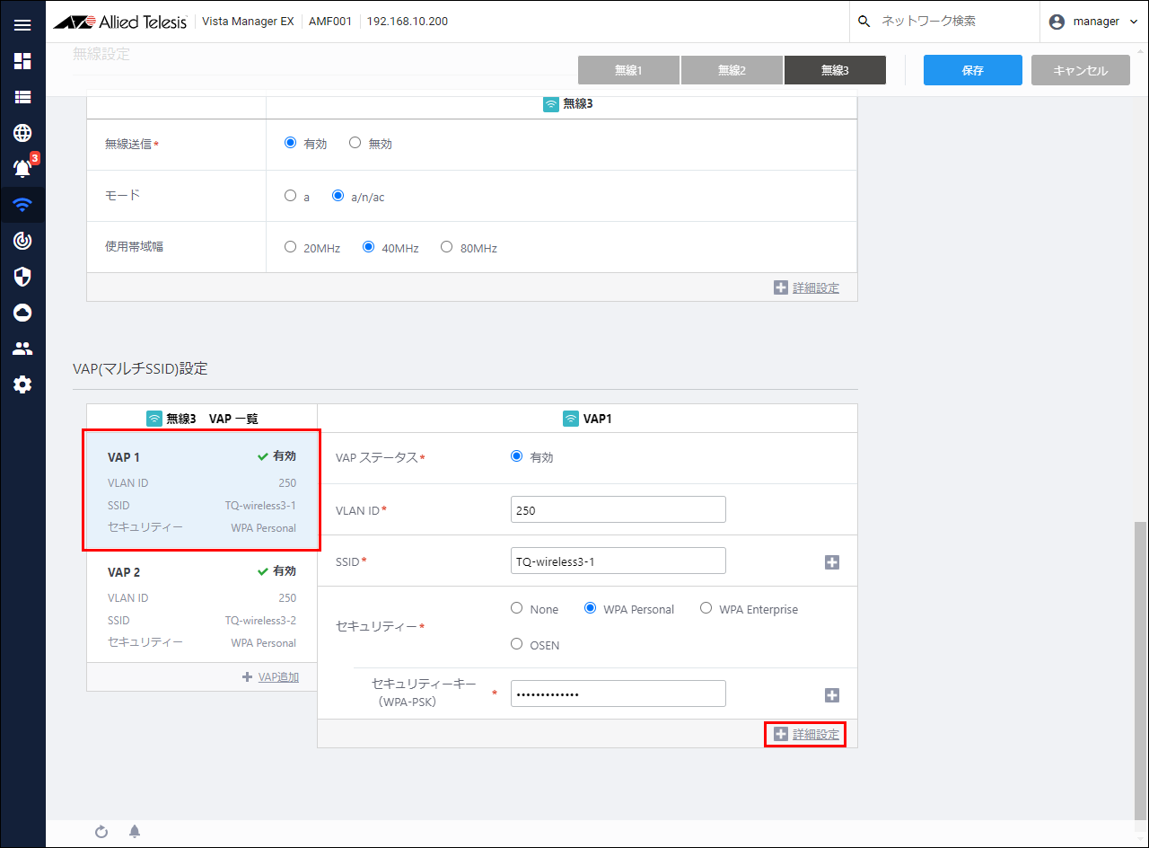Open the hamburger menu in sidebar
The height and width of the screenshot is (848, 1149).
coord(22,25)
